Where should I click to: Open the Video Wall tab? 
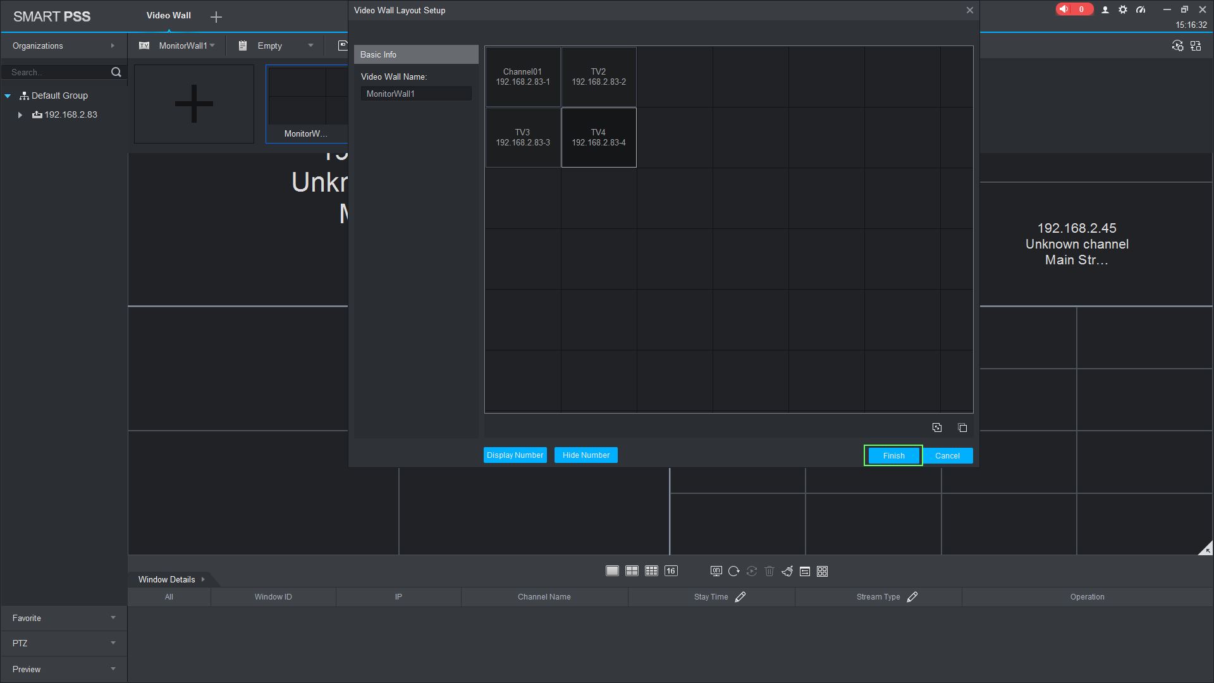tap(168, 15)
